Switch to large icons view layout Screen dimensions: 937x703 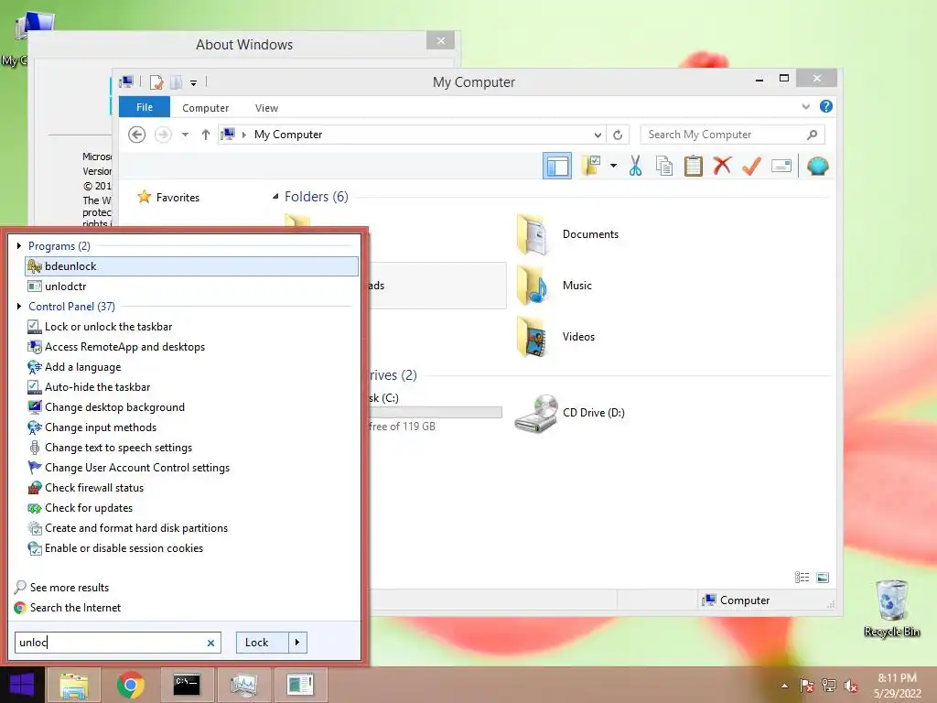(823, 577)
